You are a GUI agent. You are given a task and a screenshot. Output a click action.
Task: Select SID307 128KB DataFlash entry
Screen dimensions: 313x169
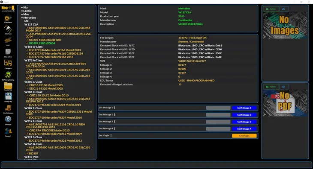45,40
